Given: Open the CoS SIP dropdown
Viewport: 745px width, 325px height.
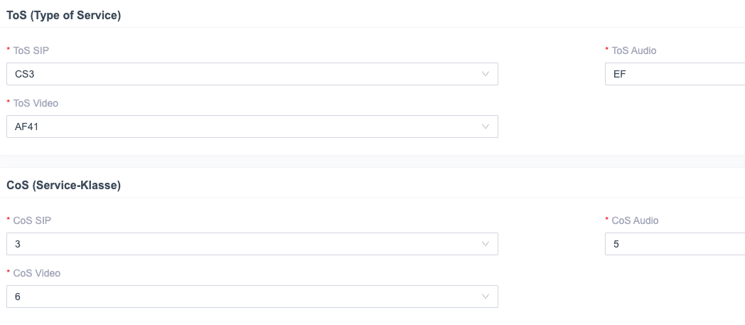Looking at the screenshot, I should click(252, 244).
